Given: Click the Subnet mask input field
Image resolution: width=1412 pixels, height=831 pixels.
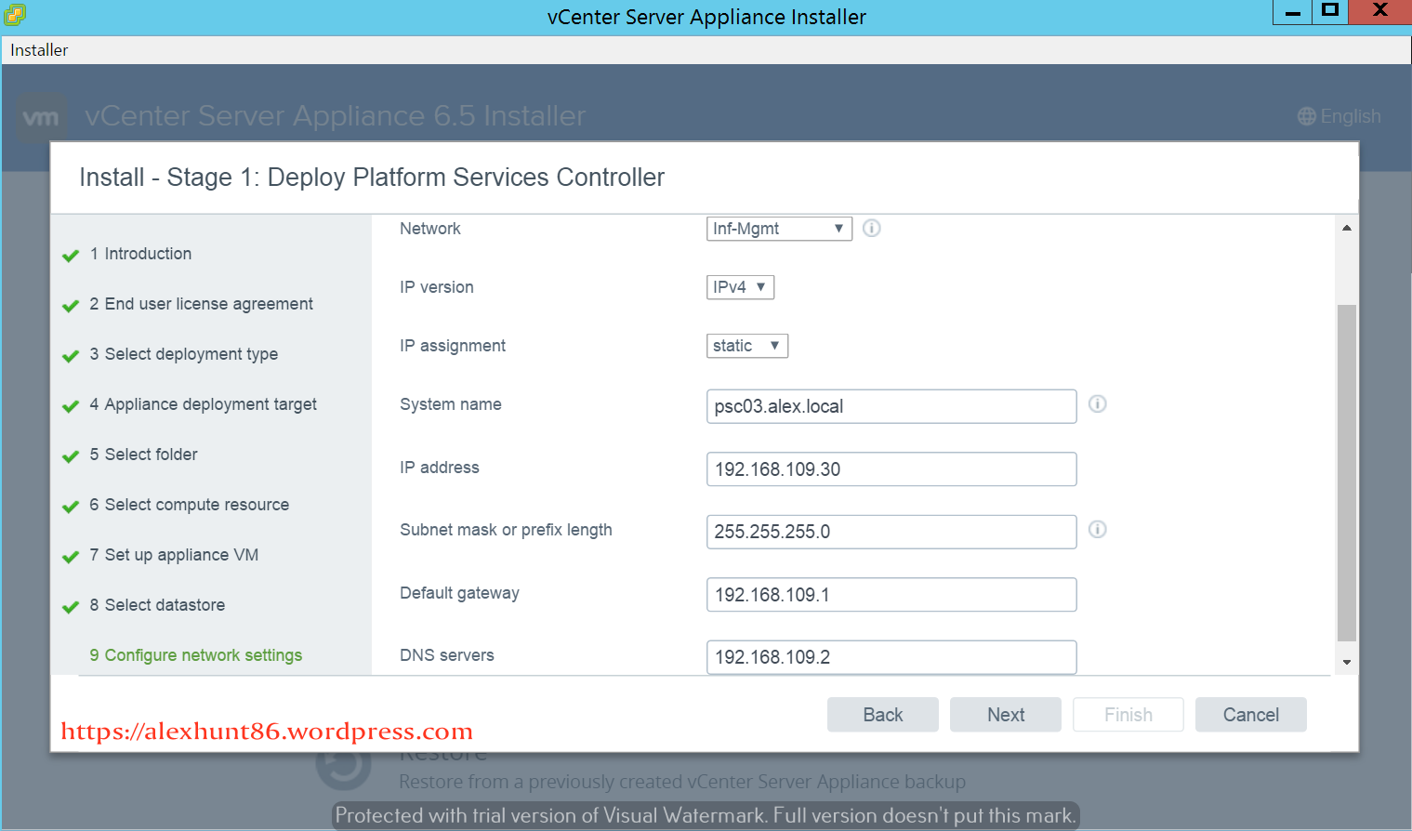Looking at the screenshot, I should [891, 532].
